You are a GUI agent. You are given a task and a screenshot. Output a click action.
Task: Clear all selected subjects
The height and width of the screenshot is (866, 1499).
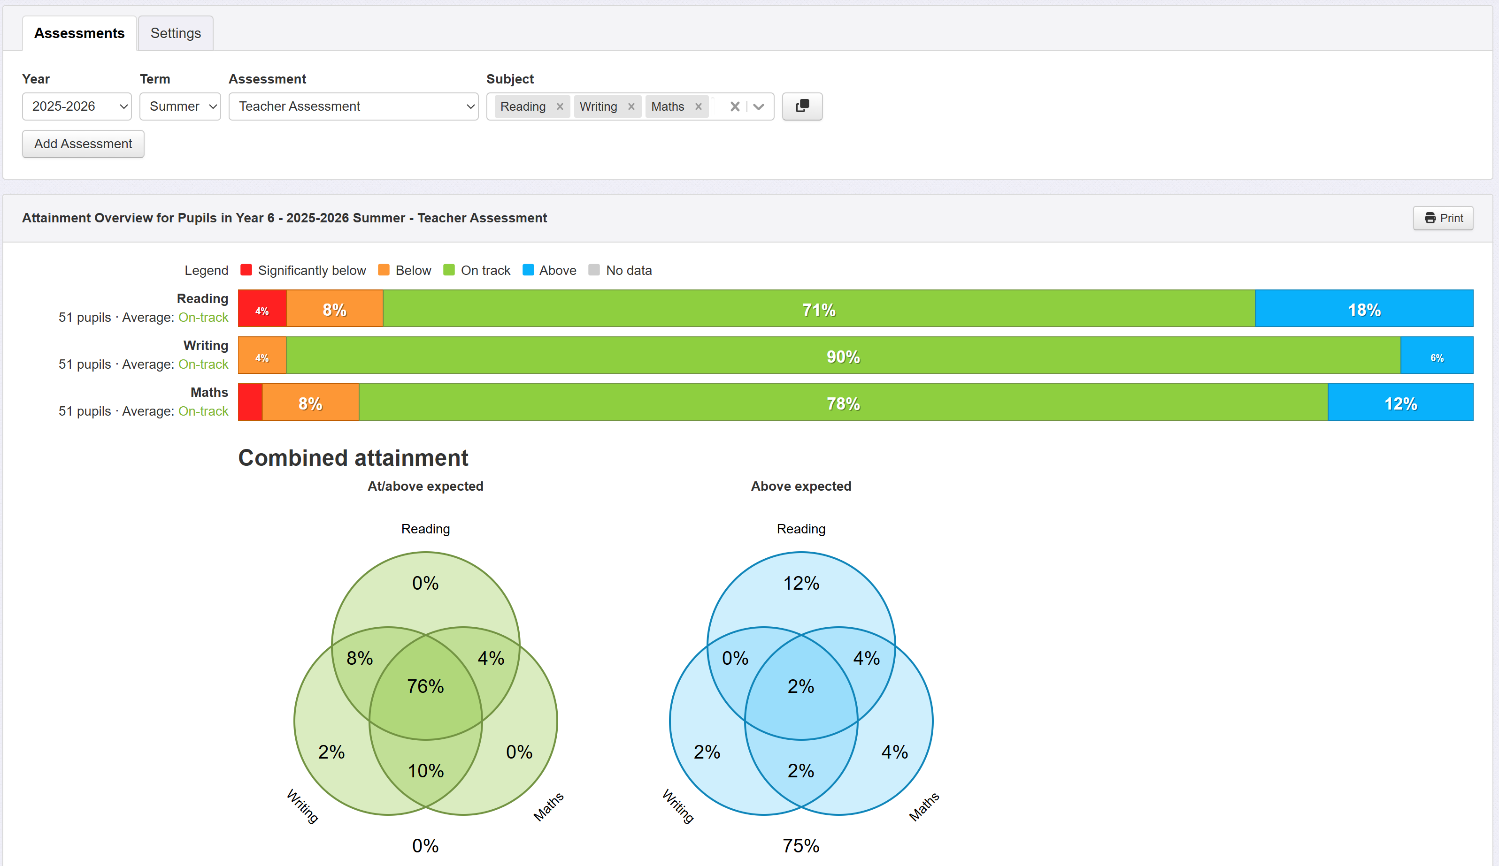[735, 106]
